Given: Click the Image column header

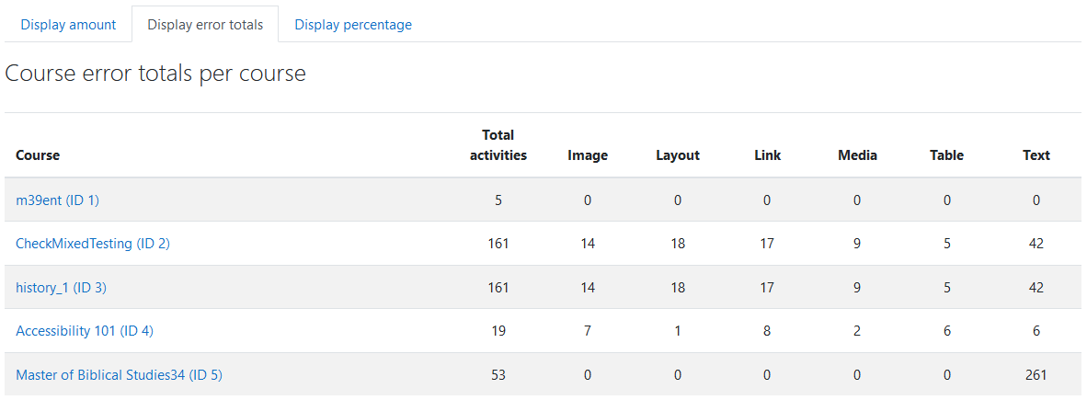Looking at the screenshot, I should tap(588, 156).
